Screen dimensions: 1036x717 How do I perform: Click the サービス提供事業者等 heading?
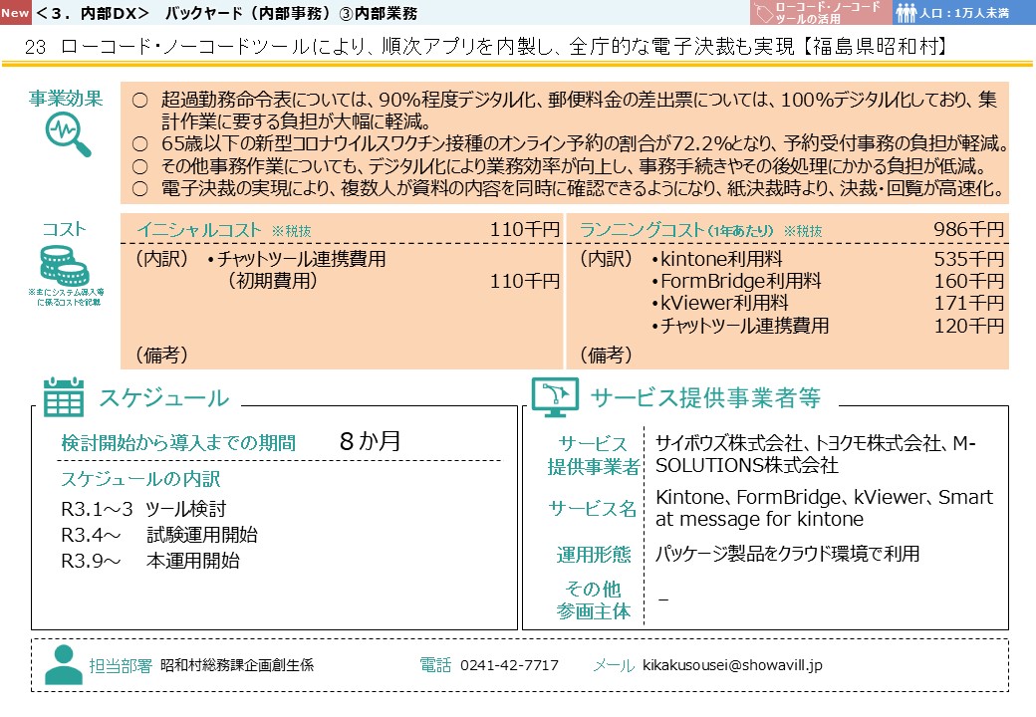pyautogui.click(x=705, y=397)
